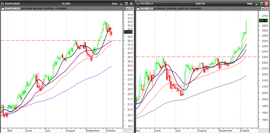Click the 28.0 price axis label

pyautogui.click(x=130, y=41)
